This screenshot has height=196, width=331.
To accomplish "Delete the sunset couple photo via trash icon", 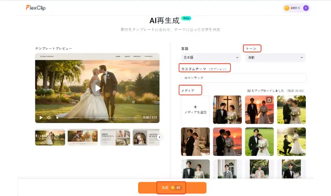I will [269, 100].
